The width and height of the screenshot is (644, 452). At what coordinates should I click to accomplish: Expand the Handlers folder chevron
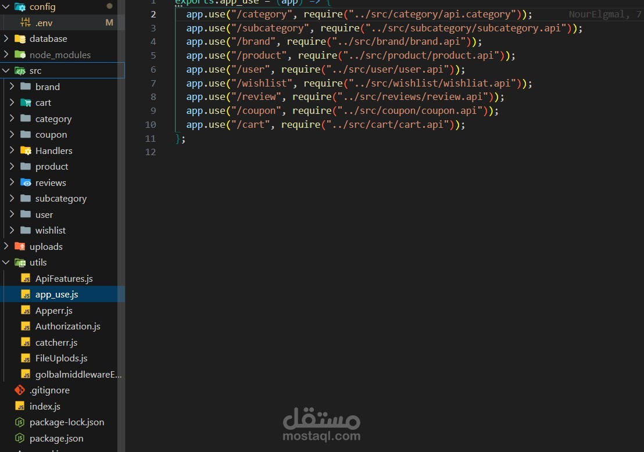click(x=12, y=150)
